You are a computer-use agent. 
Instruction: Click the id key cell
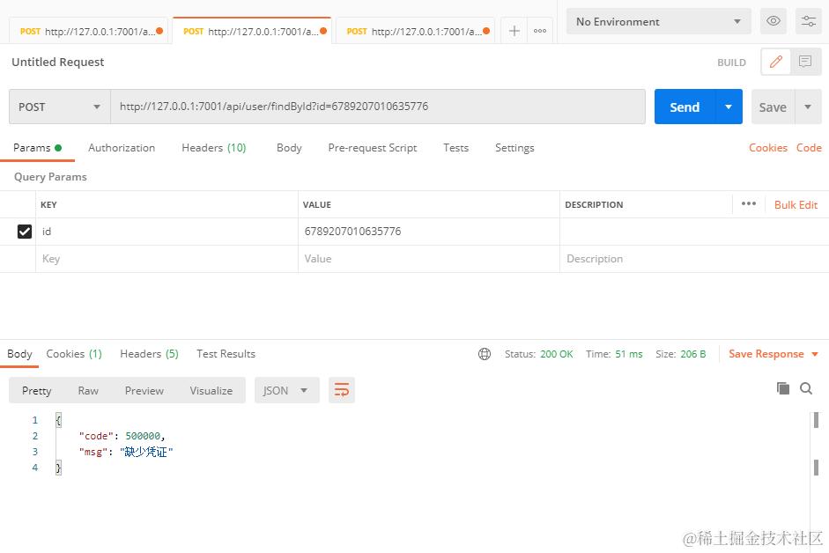(x=167, y=232)
